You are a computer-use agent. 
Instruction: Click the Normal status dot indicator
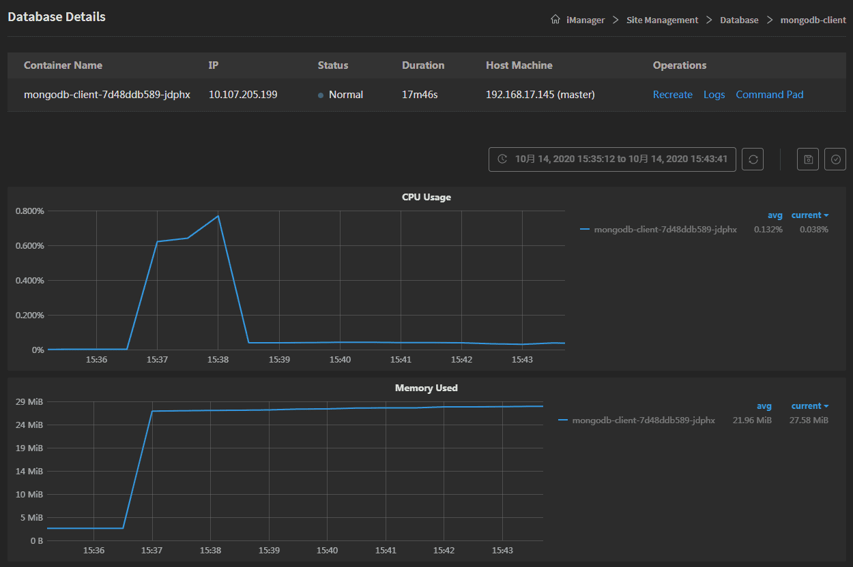[321, 95]
